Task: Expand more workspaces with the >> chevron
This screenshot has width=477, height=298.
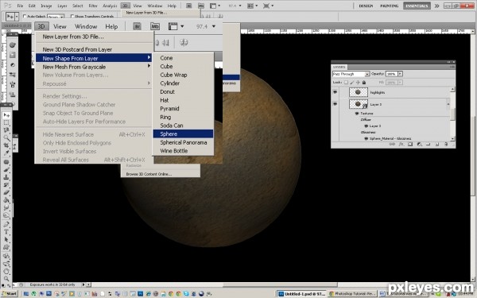Action: tap(436, 6)
